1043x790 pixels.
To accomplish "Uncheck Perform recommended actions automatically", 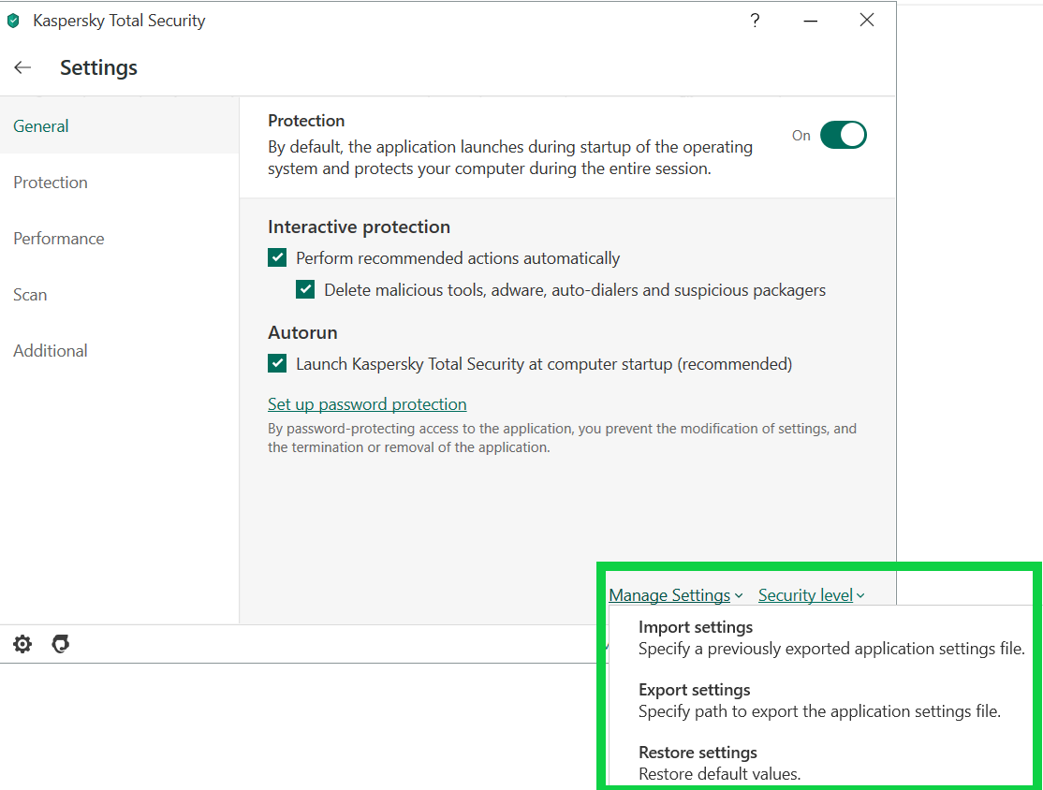I will click(277, 258).
